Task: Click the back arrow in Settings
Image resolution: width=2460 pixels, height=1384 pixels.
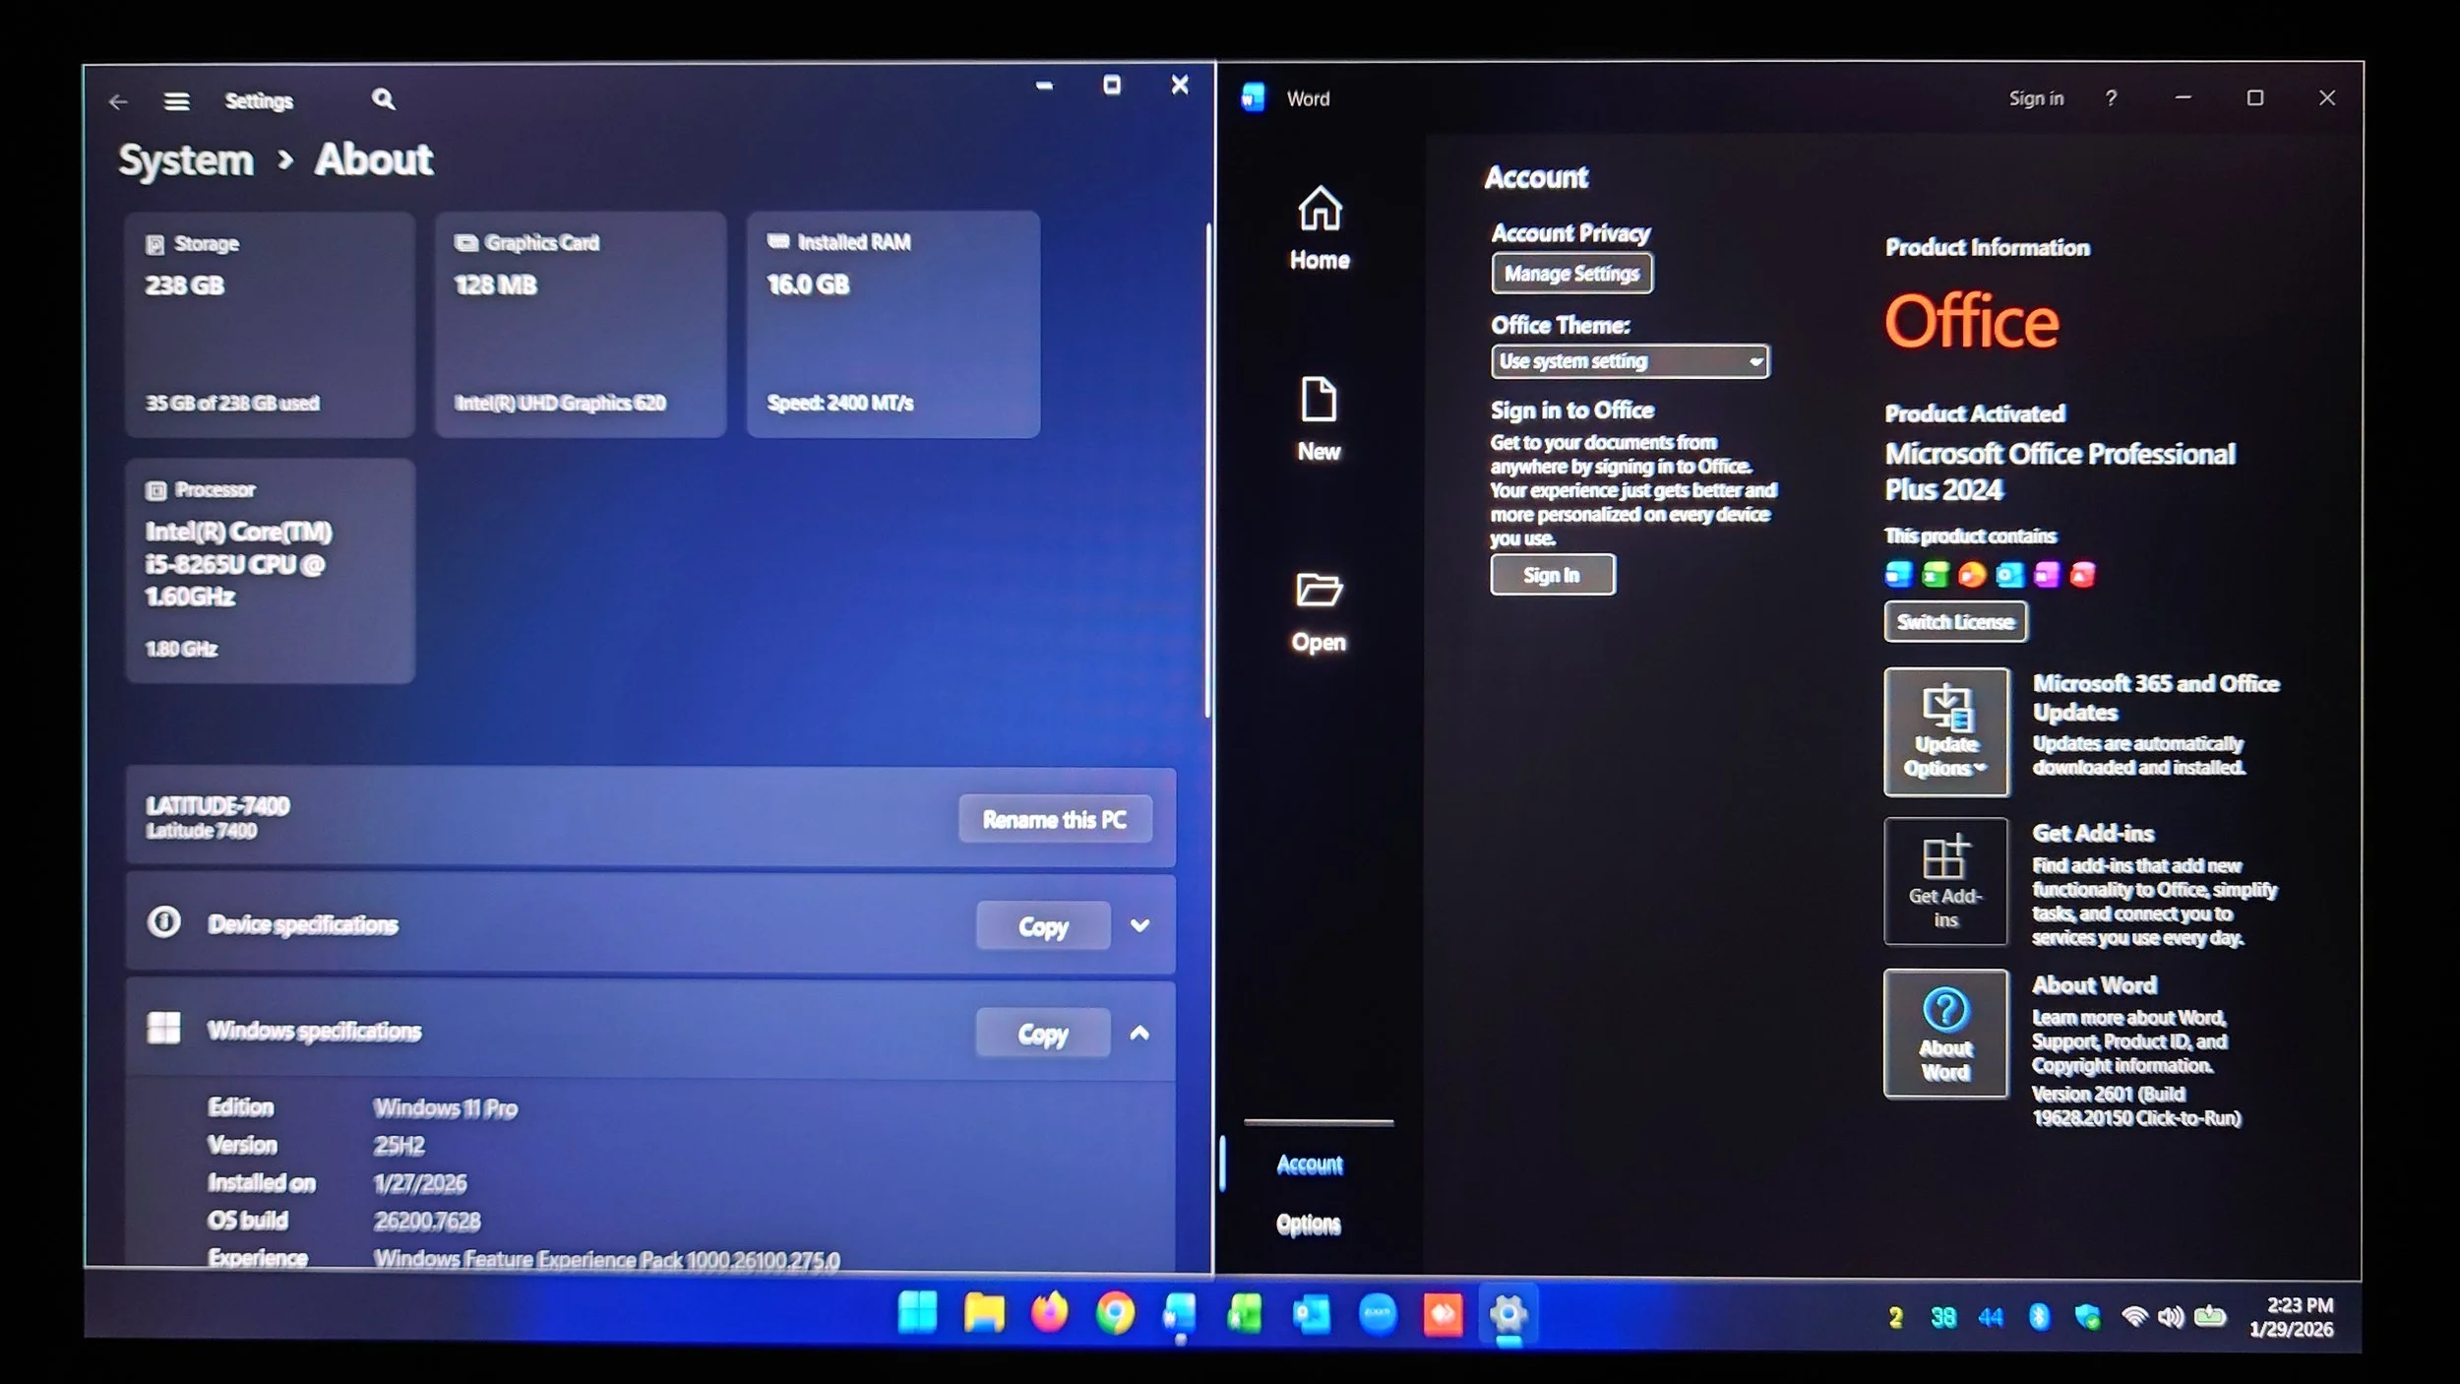Action: 119,101
